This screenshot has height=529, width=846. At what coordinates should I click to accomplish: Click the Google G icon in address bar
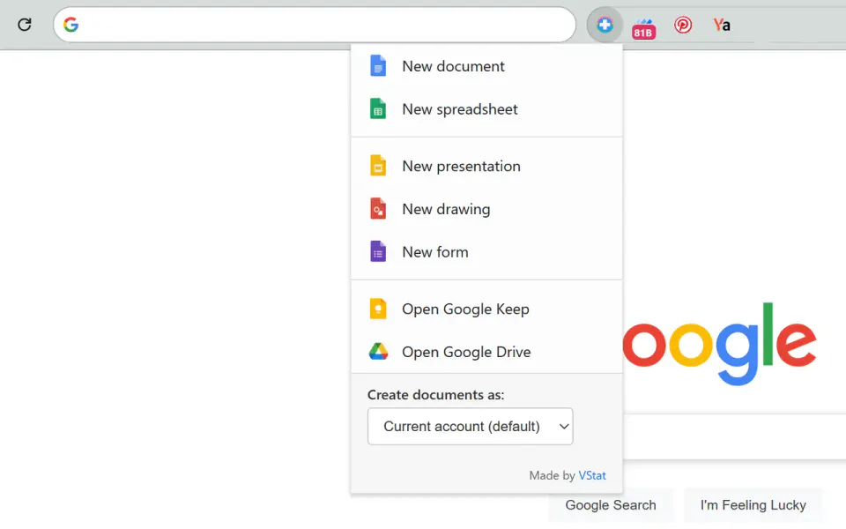click(x=70, y=25)
